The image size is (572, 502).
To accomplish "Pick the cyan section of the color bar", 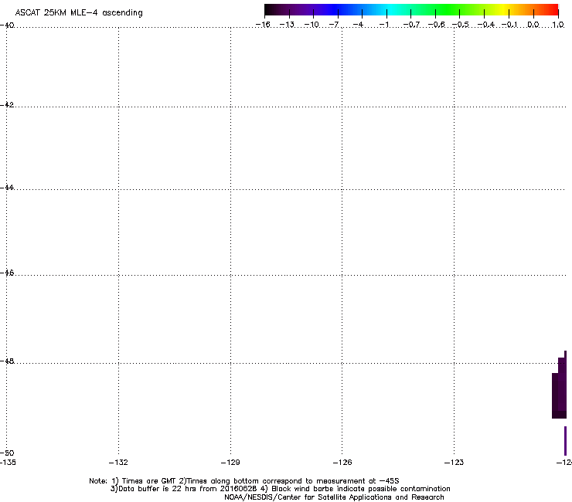I will (x=392, y=9).
